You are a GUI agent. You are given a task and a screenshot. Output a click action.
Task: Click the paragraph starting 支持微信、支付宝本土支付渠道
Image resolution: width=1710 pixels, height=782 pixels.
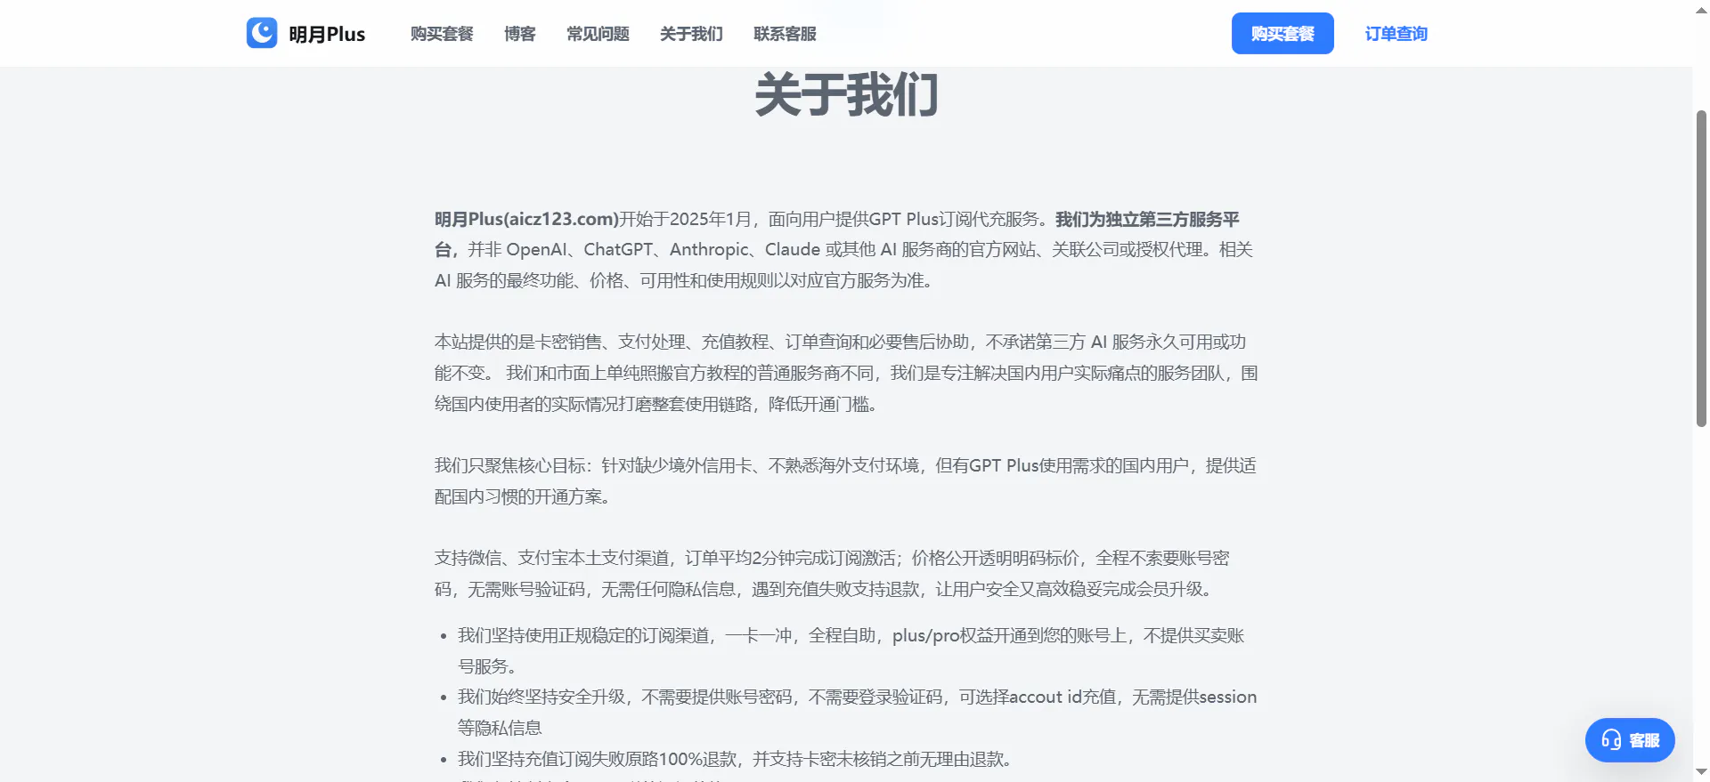(832, 574)
